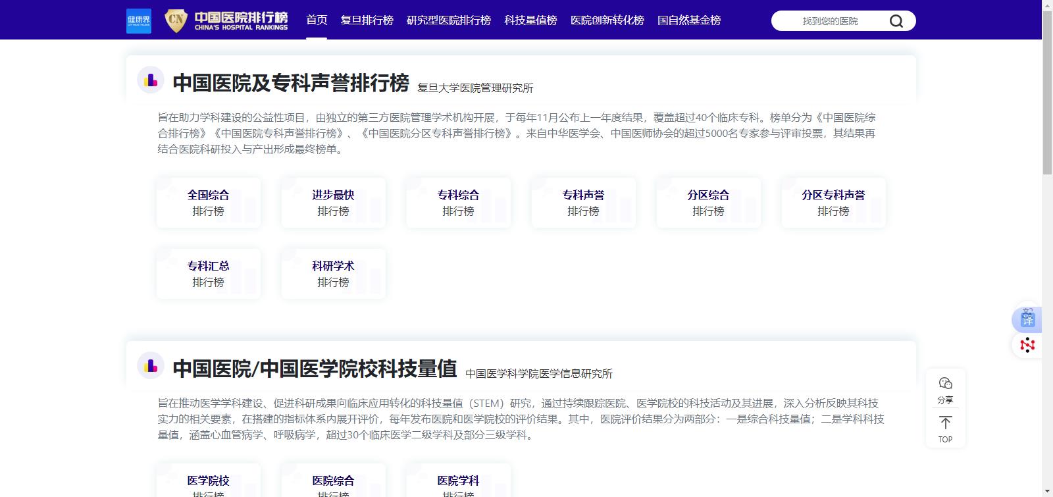1053x497 pixels.
Task: Click the search magnifier icon
Action: [x=896, y=21]
